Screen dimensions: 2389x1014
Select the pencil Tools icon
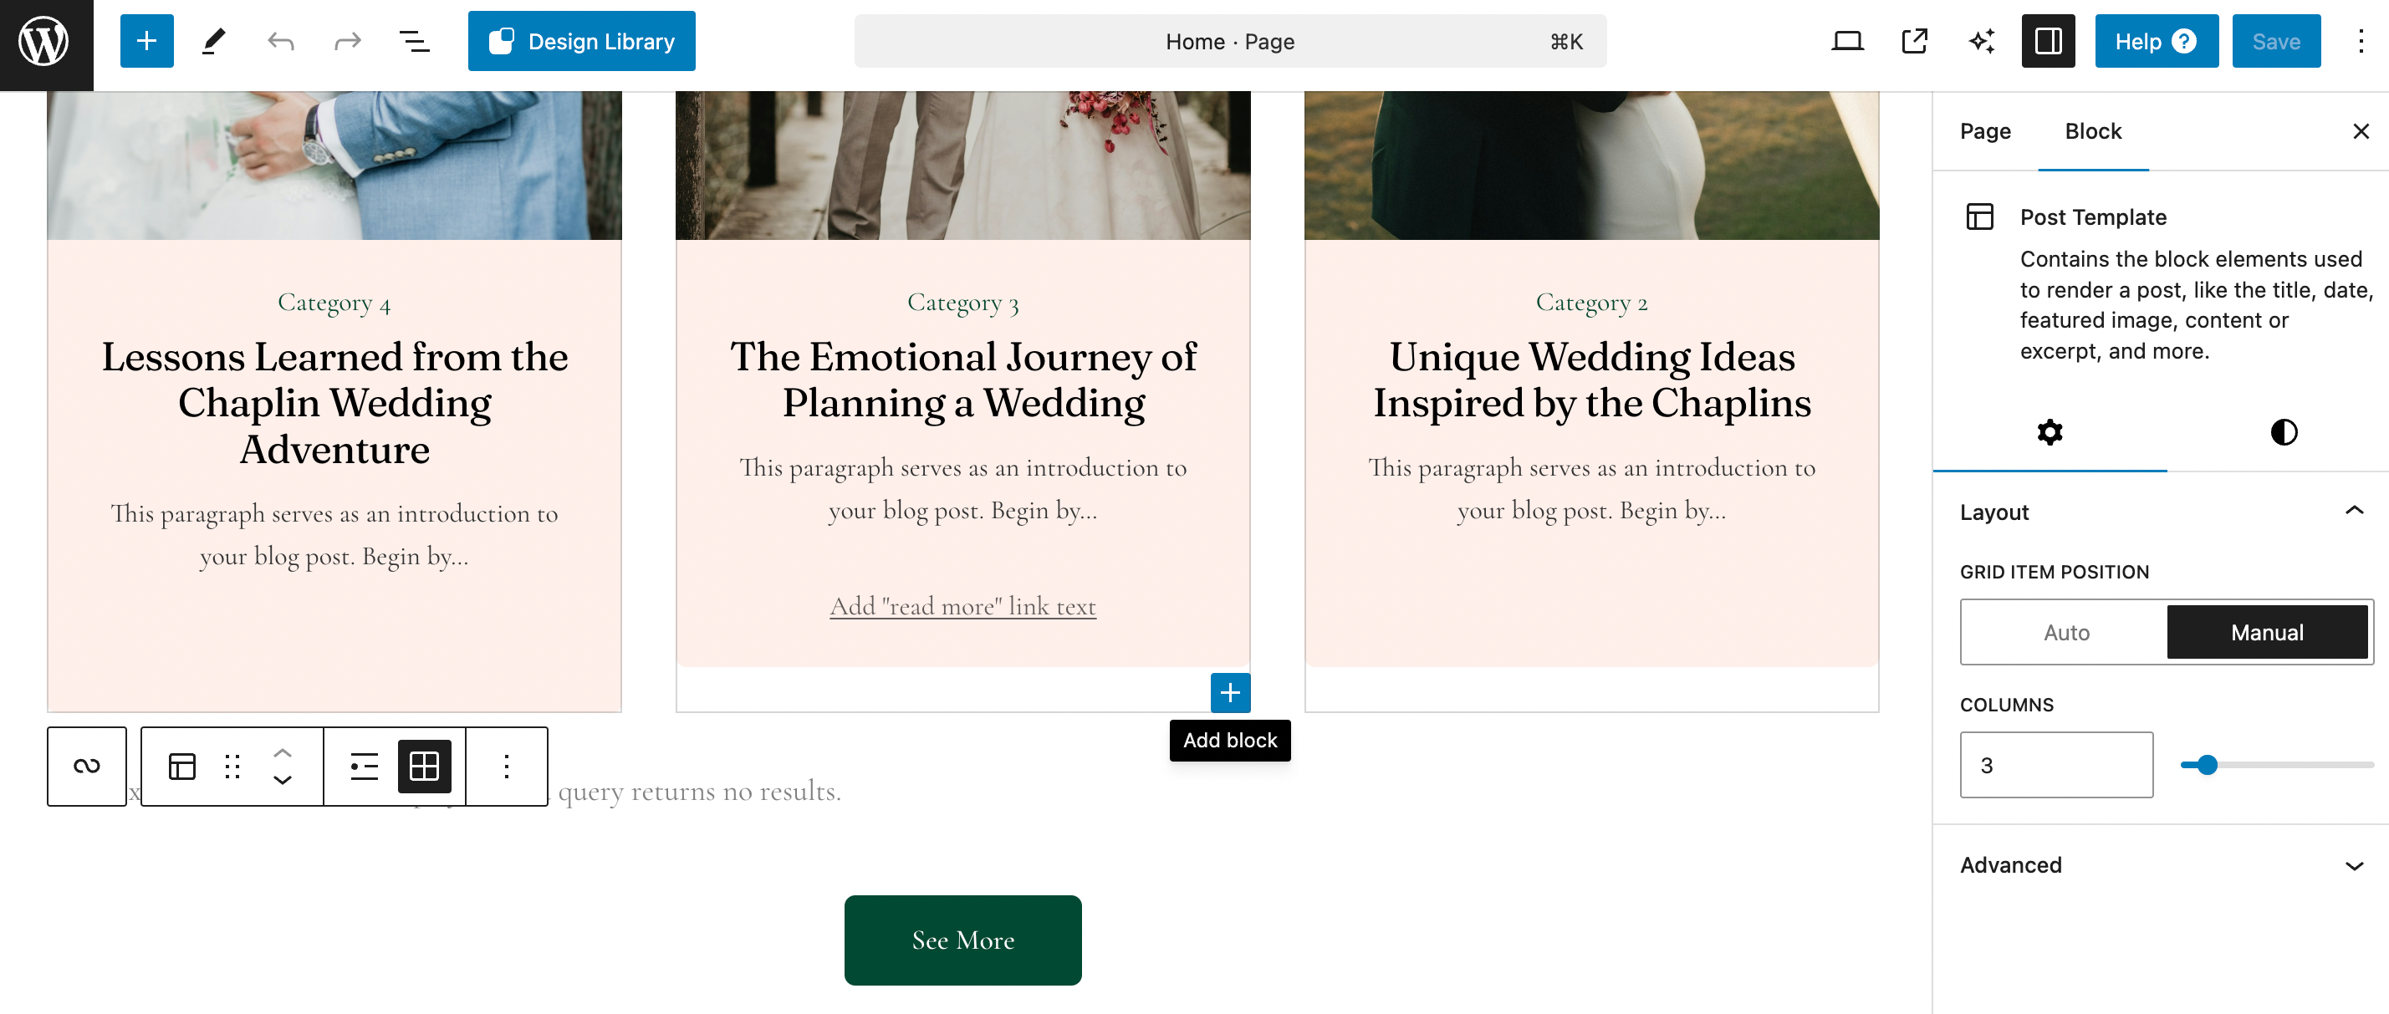(x=213, y=41)
